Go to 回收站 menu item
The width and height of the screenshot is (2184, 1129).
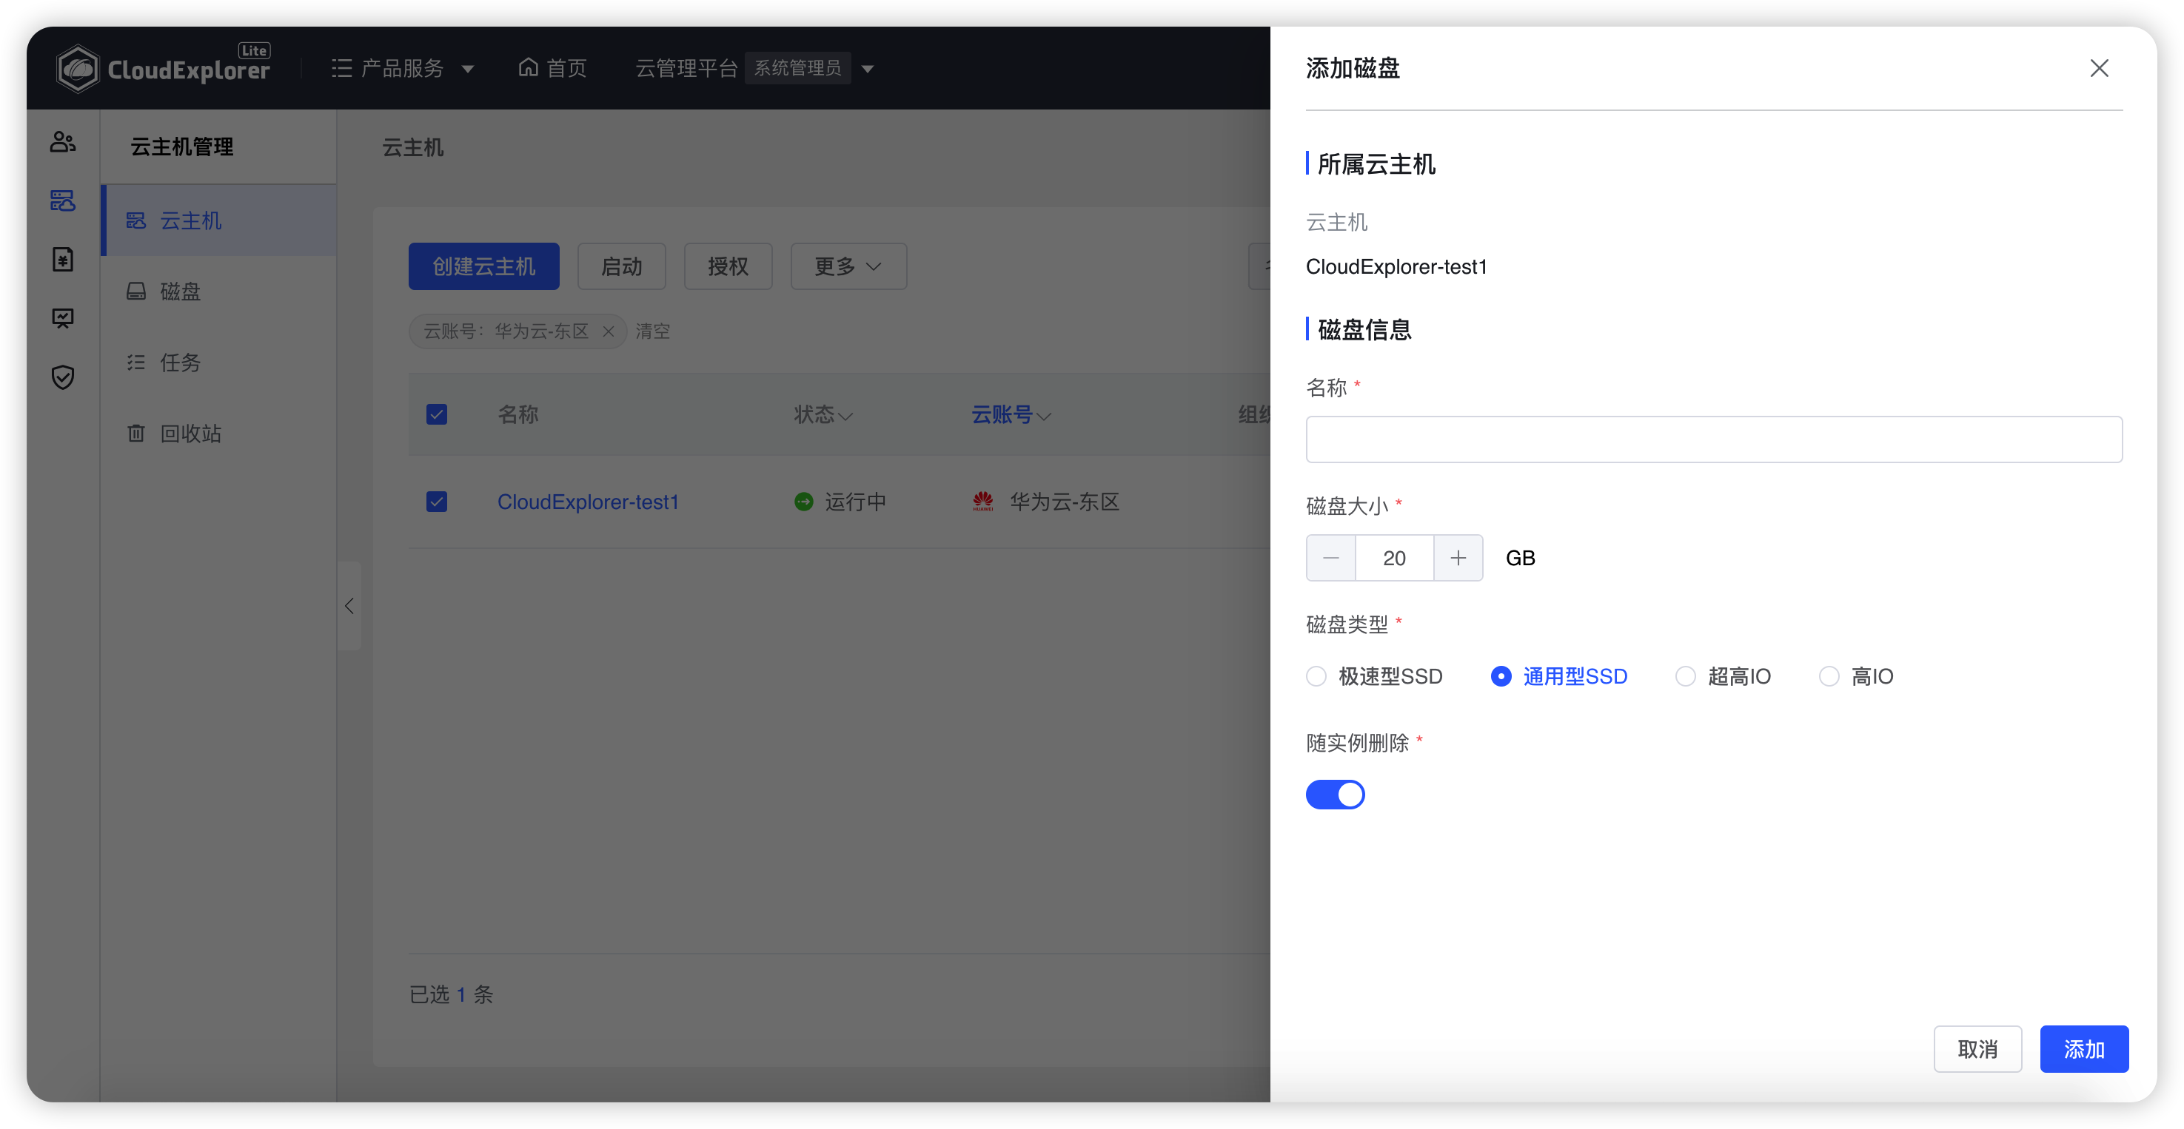point(218,433)
